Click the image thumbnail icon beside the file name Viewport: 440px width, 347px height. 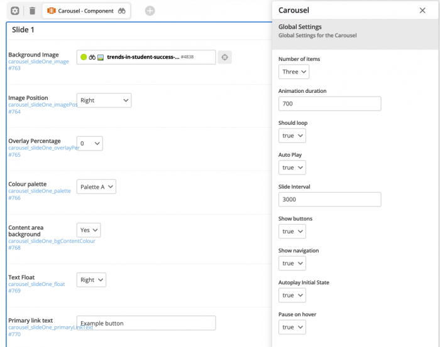click(101, 57)
